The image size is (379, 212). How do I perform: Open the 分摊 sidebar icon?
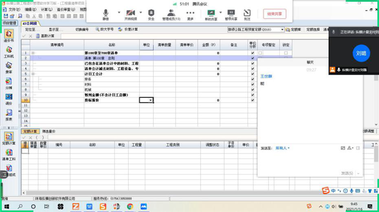(9, 83)
